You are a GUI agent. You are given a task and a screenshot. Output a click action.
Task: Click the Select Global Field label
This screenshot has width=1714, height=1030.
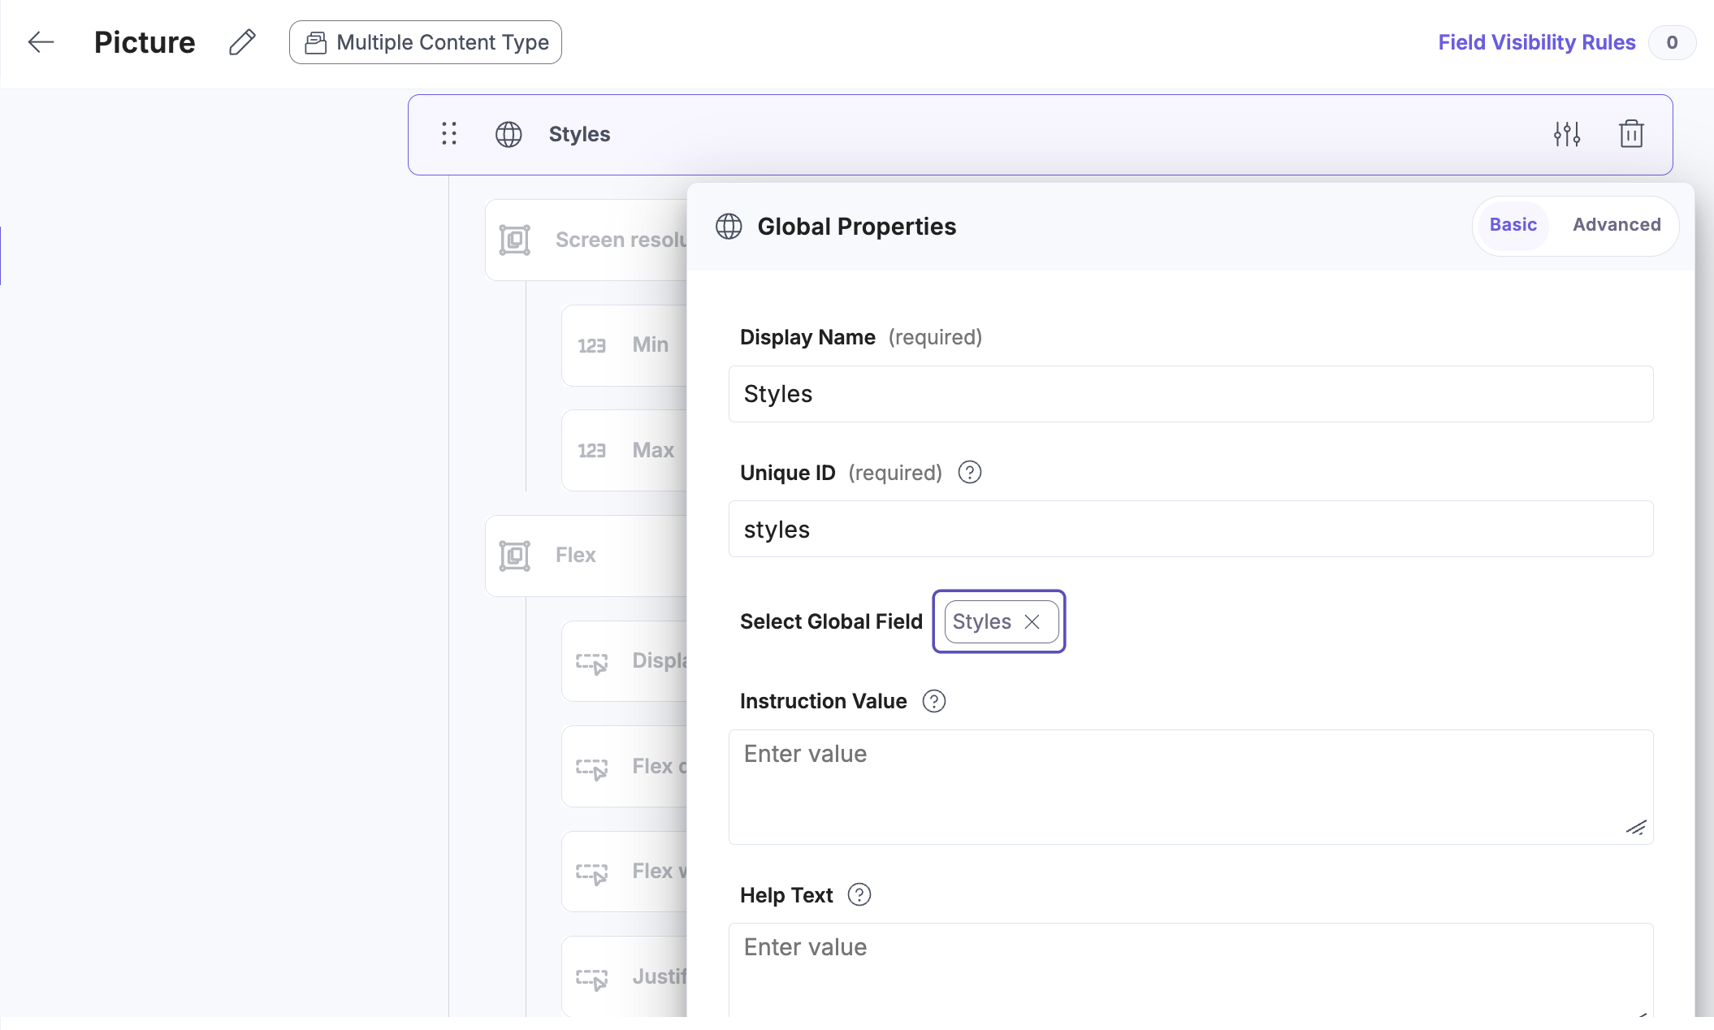[831, 621]
